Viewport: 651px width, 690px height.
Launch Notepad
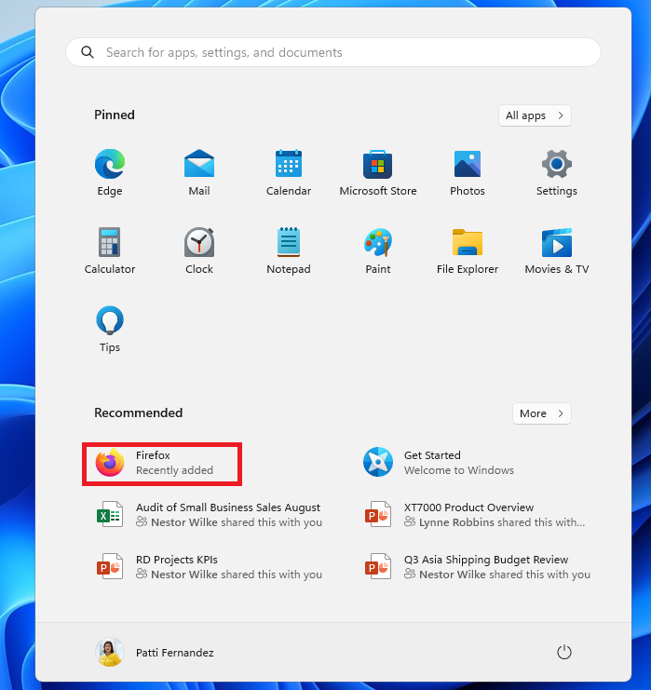(289, 250)
